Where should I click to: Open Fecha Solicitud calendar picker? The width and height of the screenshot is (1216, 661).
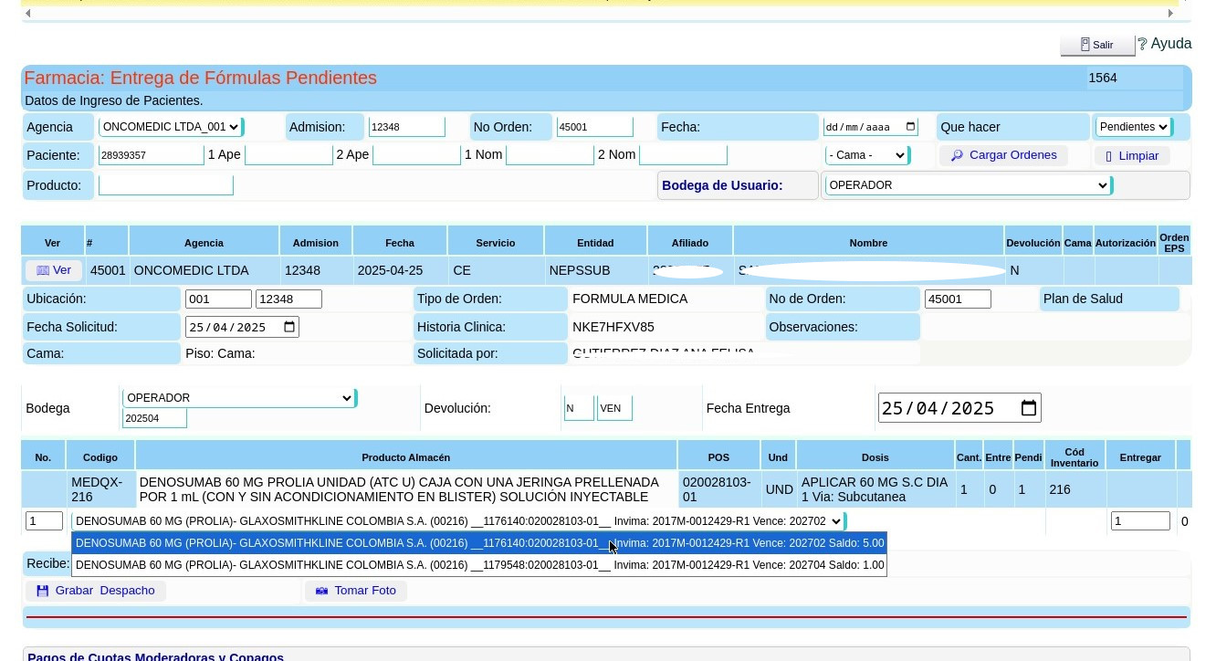[289, 327]
